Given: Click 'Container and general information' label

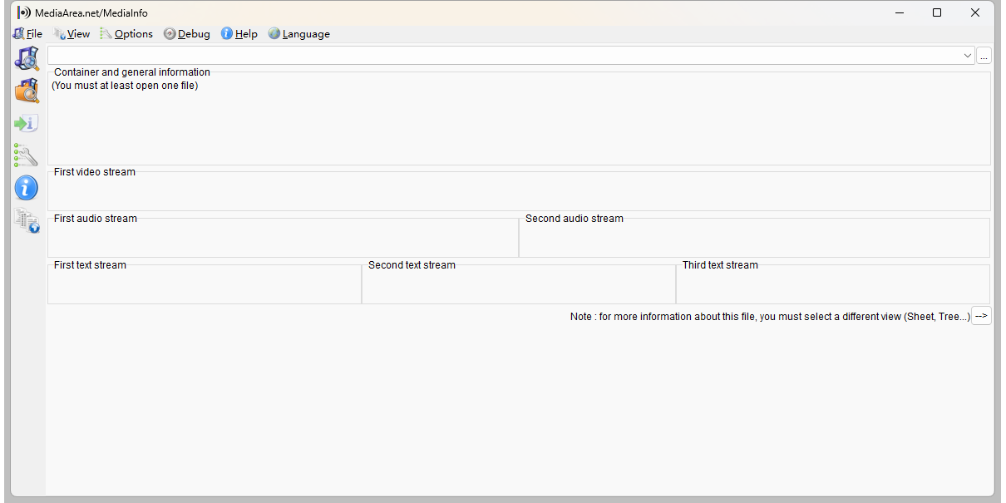Looking at the screenshot, I should point(132,72).
